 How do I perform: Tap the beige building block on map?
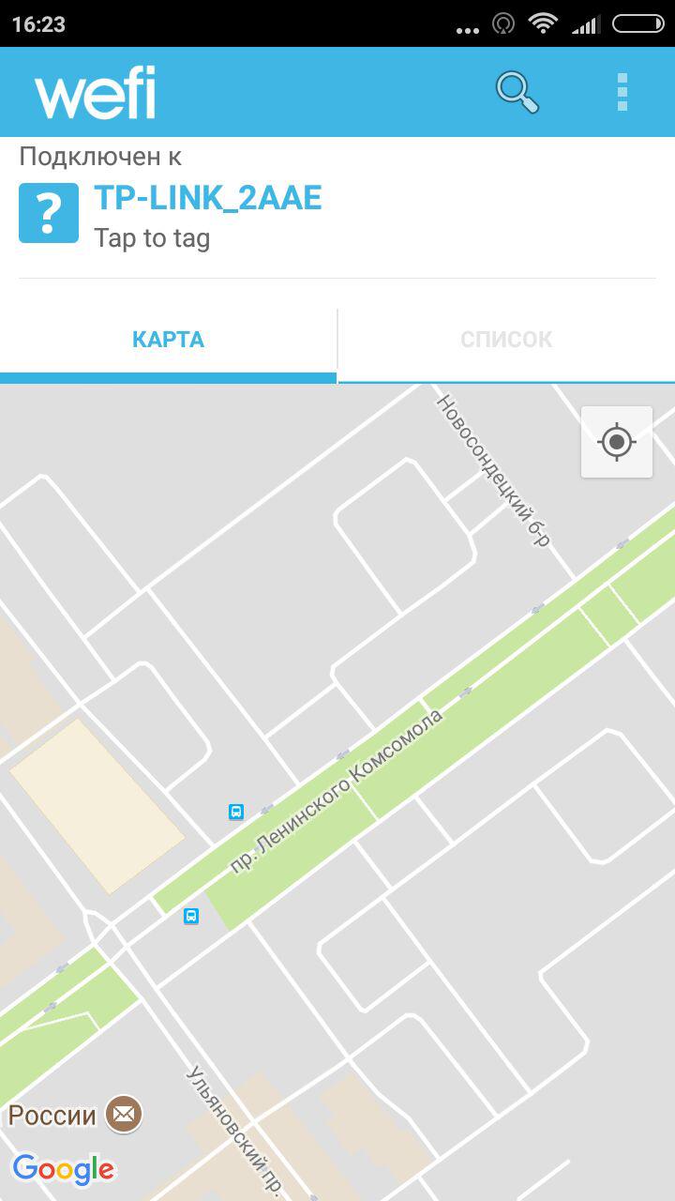[97, 805]
